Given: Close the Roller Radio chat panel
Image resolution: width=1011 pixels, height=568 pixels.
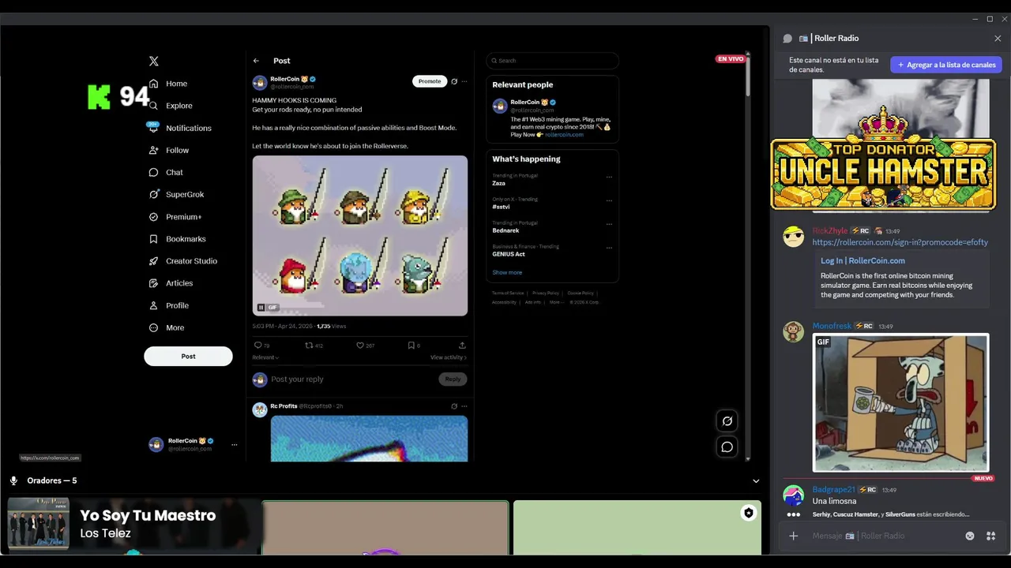Looking at the screenshot, I should click(x=998, y=39).
